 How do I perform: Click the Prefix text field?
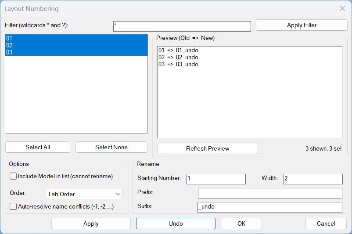[269, 193]
